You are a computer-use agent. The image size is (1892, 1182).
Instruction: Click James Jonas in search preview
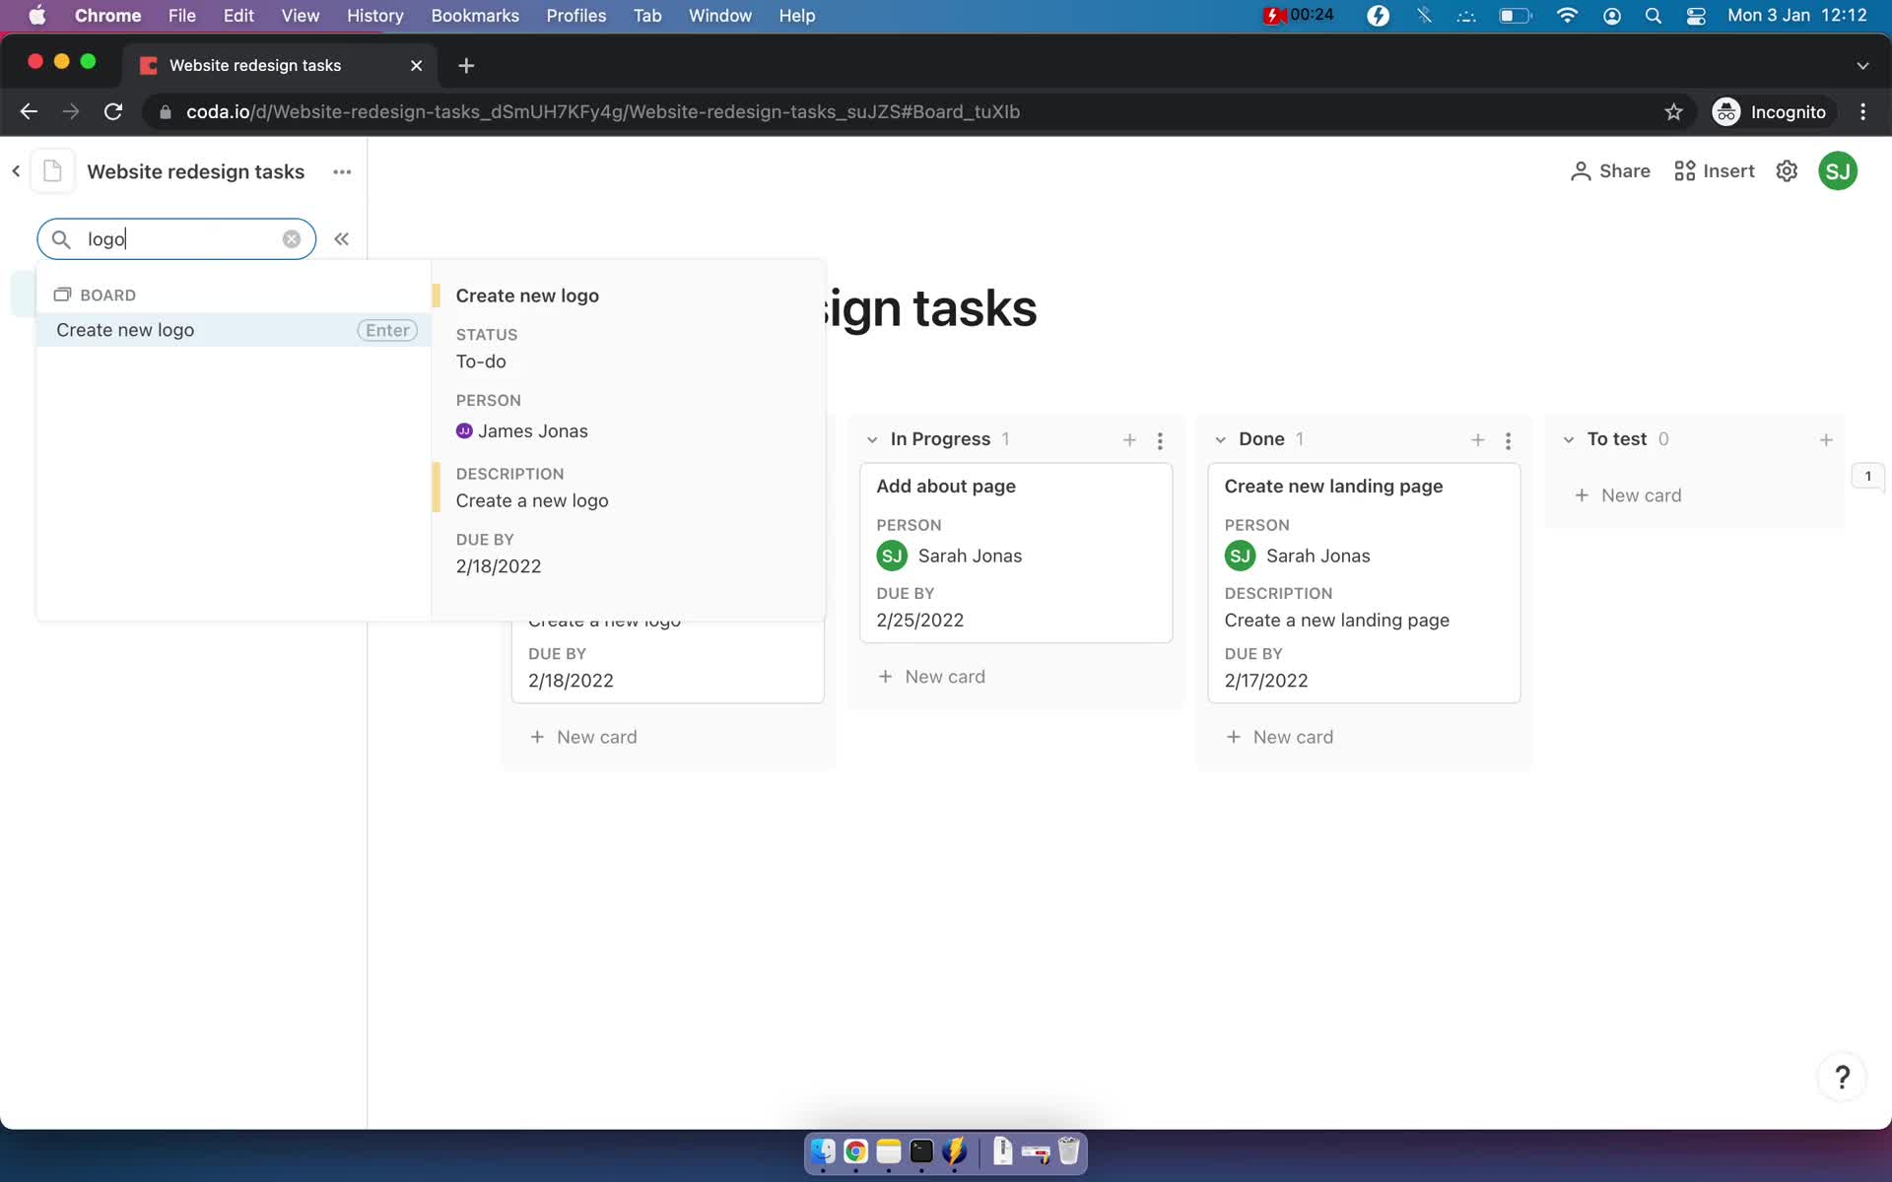coord(522,431)
